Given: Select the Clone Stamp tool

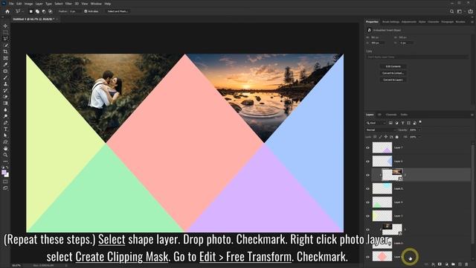Looking at the screenshot, I should click(x=5, y=84).
